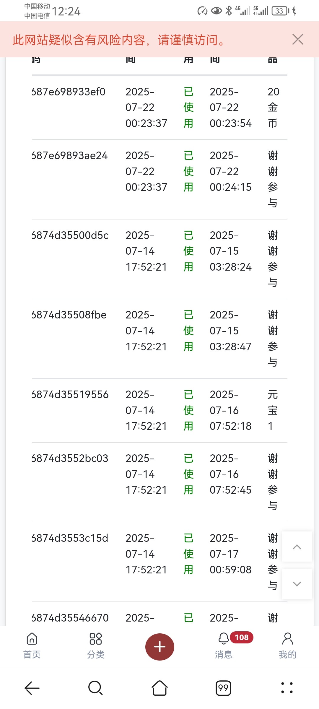Image resolution: width=319 pixels, height=709 pixels.
Task: Tap the risk warning message text
Action: [x=119, y=40]
